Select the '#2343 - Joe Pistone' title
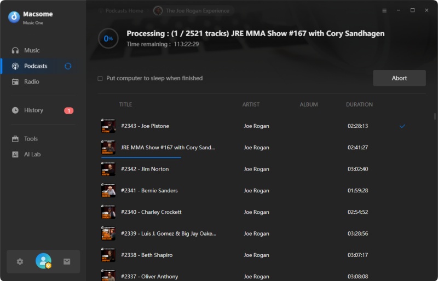This screenshot has width=438, height=281. [x=145, y=126]
